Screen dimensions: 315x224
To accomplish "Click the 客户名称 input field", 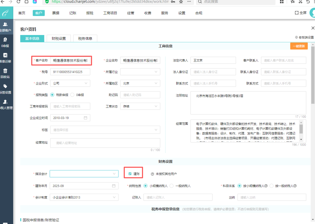I will (x=70, y=60).
